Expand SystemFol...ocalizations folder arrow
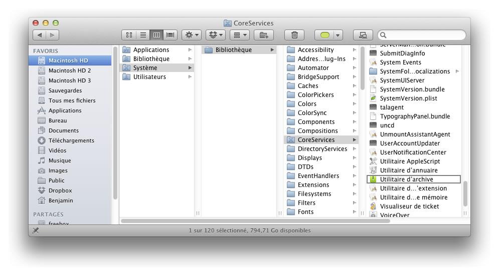Screen dimensions: 499x276 [457, 71]
